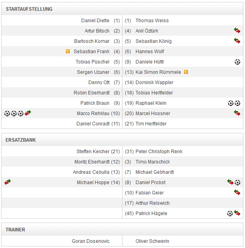This screenshot has height=248, width=245.
Task: Click the goal ball icon in Daniele Hüttl's row
Action: click(x=237, y=62)
